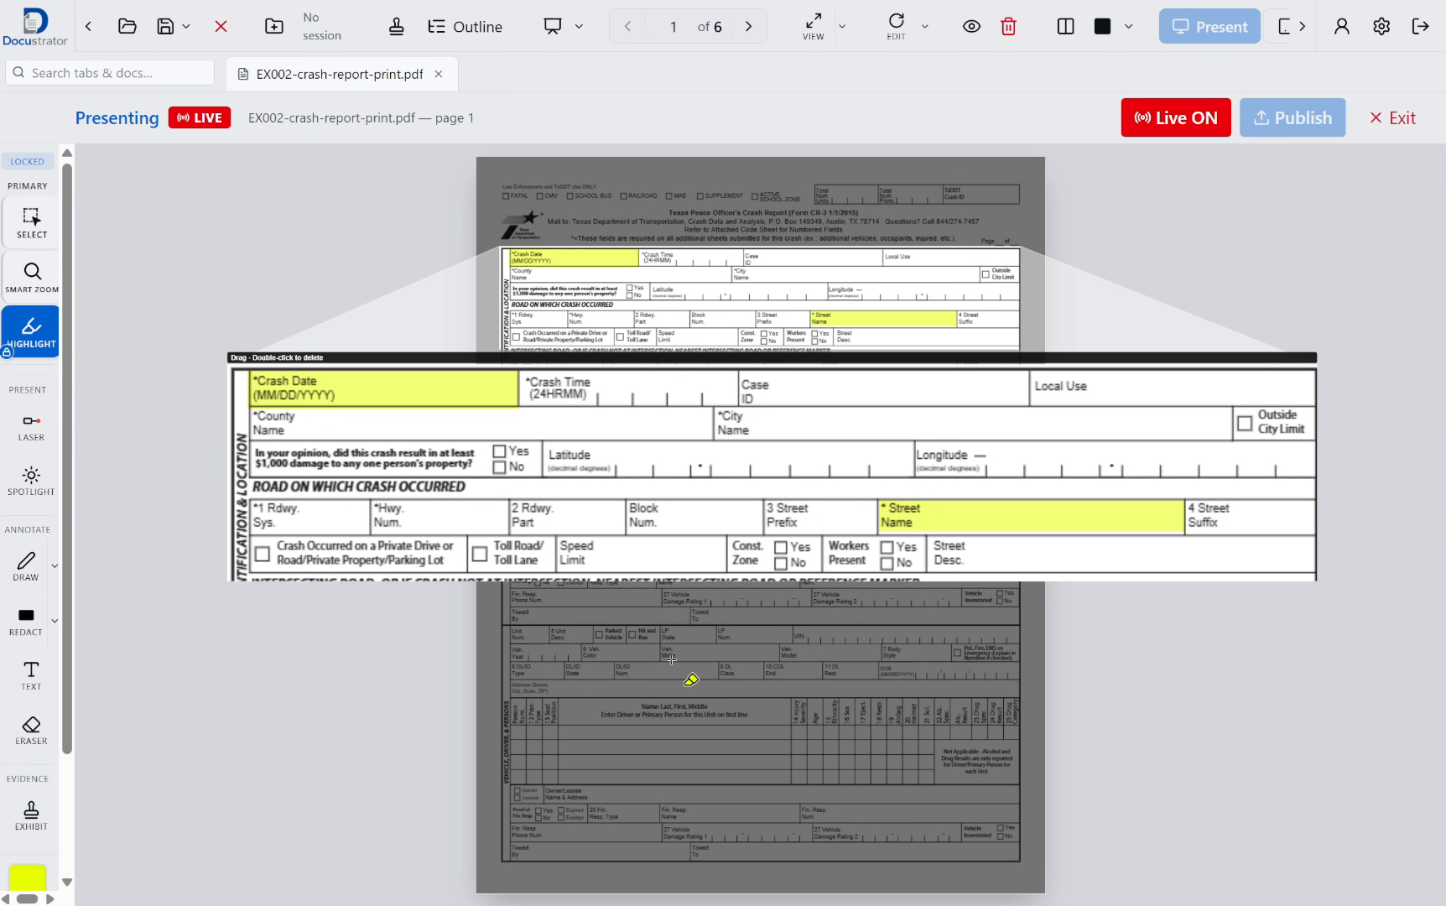Check the Private Drive crash checkbox

[263, 554]
